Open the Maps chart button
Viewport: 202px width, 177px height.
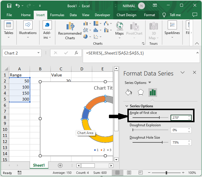[x=119, y=30]
